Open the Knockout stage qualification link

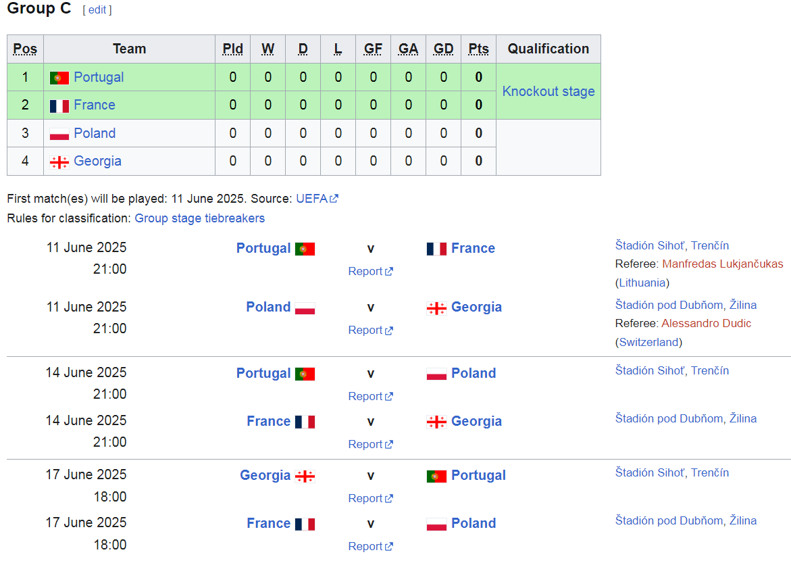click(x=548, y=91)
